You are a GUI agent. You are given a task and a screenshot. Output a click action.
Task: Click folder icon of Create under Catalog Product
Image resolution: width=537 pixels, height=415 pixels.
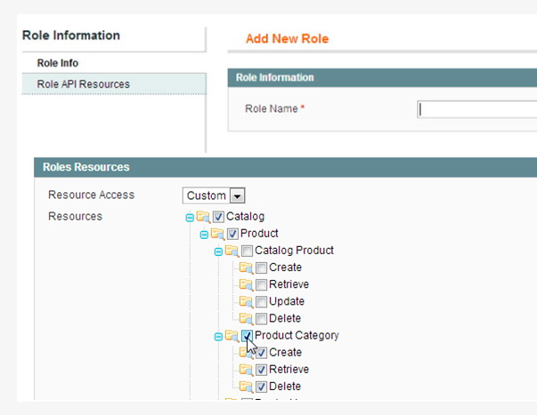tap(247, 267)
